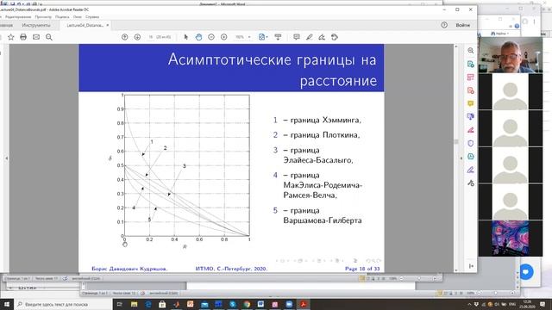Open the Справка menu
The width and height of the screenshot is (552, 310).
(x=92, y=16)
